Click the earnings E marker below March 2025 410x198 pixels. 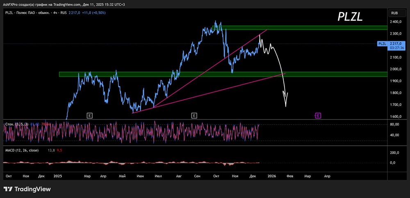[x=89, y=115]
